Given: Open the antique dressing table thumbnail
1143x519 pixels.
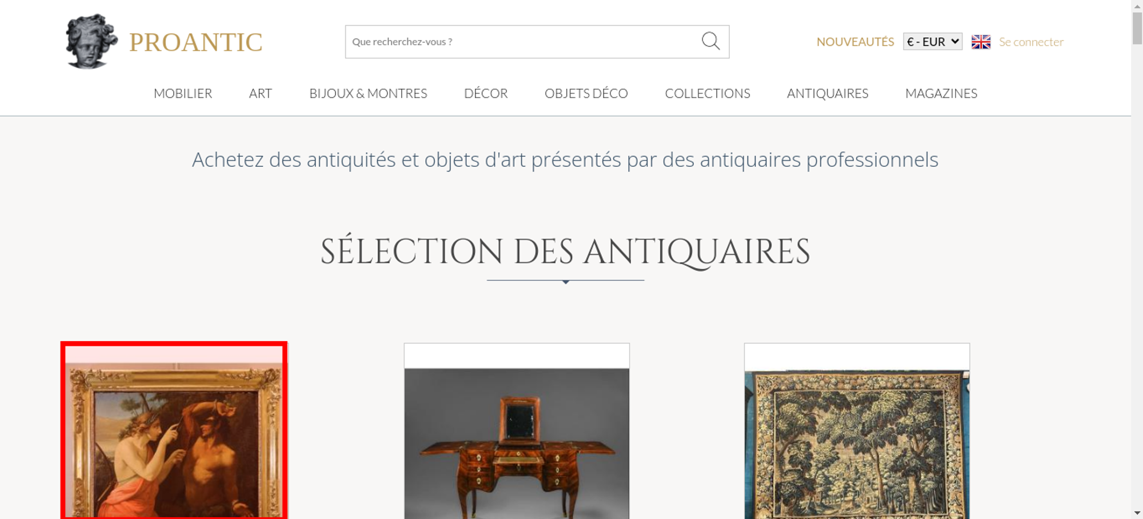Looking at the screenshot, I should click(x=517, y=431).
